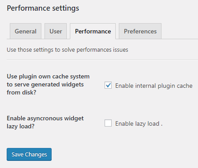Uncheck the internal plugin cache checkbox
This screenshot has height=168, width=198.
(108, 85)
